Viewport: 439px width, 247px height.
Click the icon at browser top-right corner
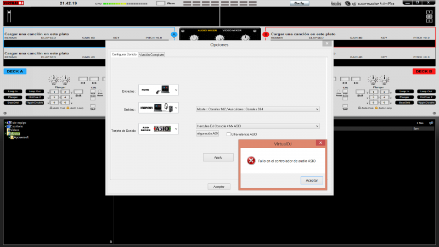click(x=431, y=123)
